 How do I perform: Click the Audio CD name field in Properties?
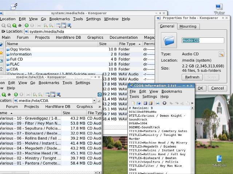(x=203, y=40)
